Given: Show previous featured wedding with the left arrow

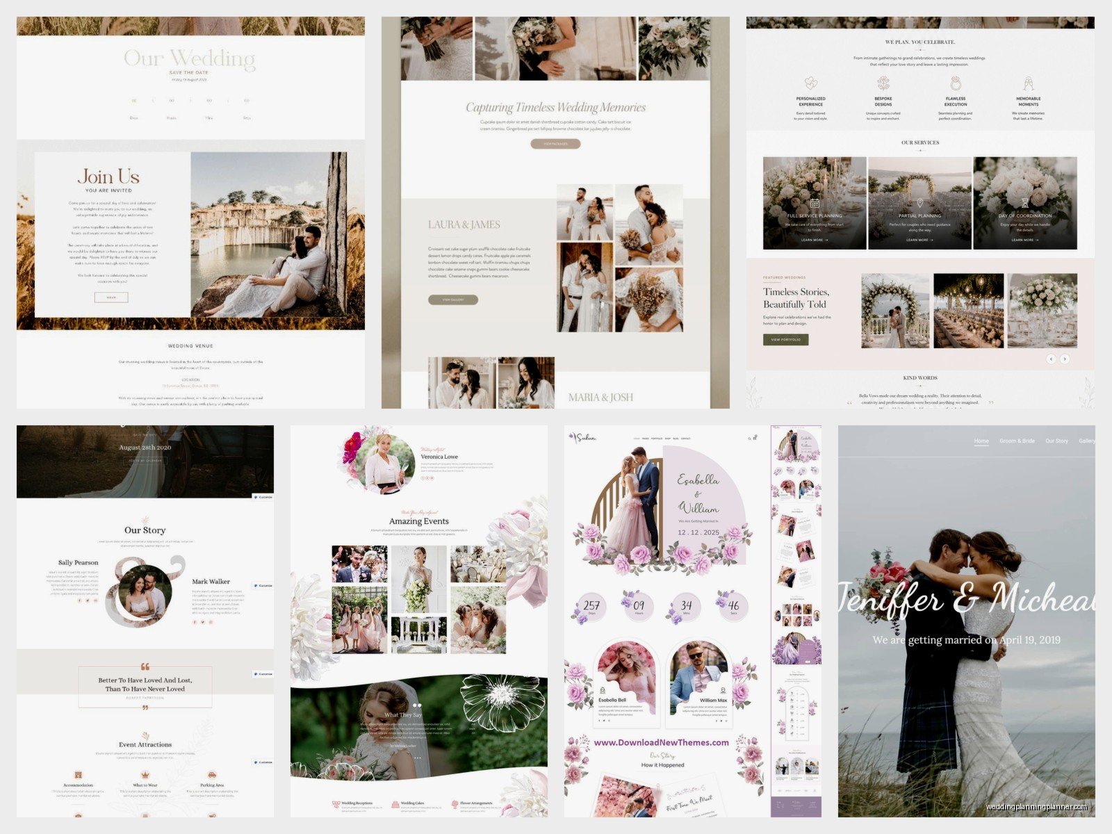Looking at the screenshot, I should tap(1051, 359).
